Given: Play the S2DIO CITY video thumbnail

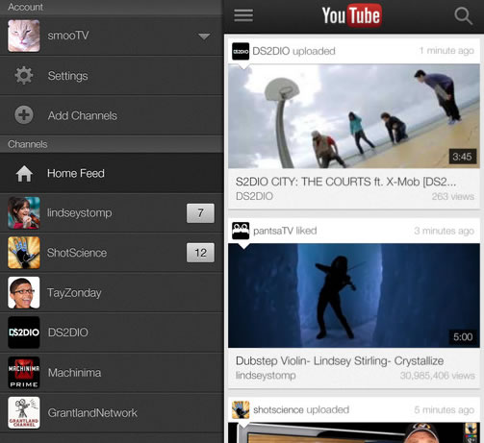Looking at the screenshot, I should pos(354,116).
